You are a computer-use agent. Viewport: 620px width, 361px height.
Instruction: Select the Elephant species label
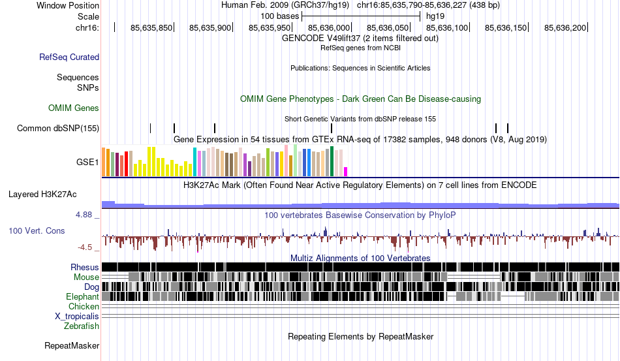point(82,296)
